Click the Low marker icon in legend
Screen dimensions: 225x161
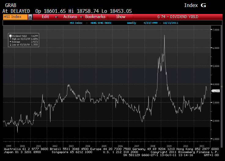pos(10,45)
